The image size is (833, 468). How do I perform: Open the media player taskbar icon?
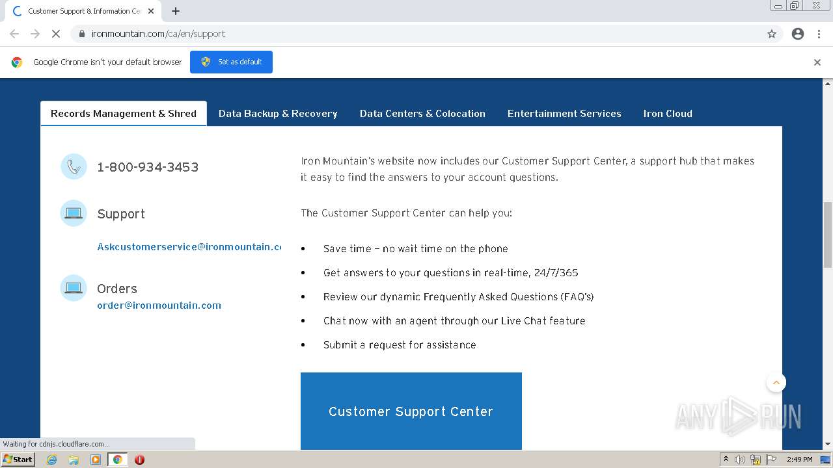pyautogui.click(x=96, y=460)
